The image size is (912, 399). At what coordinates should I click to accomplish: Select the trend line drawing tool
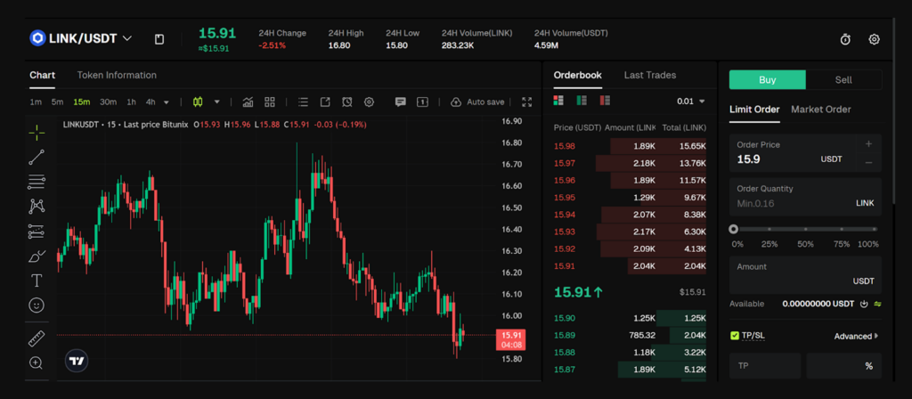(37, 157)
